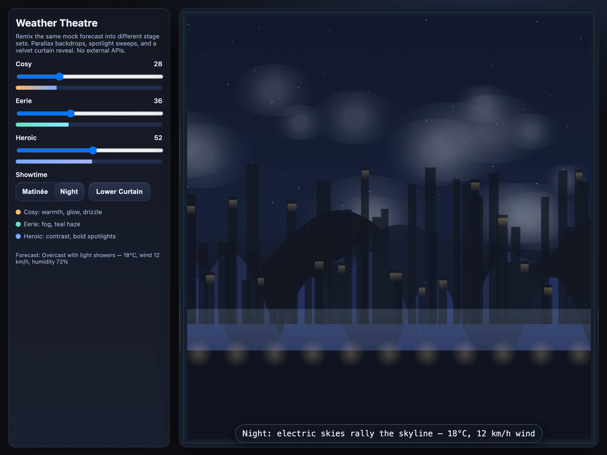This screenshot has height=455, width=607.
Task: Click the Cosy slider thumb
Action: pyautogui.click(x=59, y=77)
